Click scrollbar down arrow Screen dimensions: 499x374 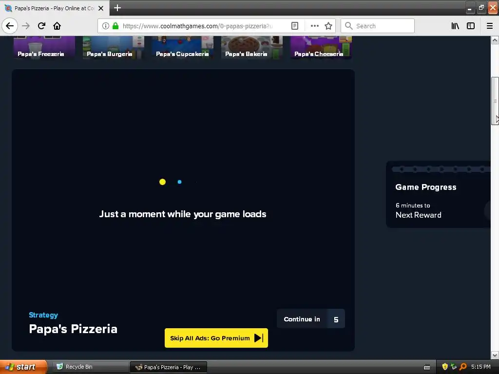pyautogui.click(x=495, y=355)
